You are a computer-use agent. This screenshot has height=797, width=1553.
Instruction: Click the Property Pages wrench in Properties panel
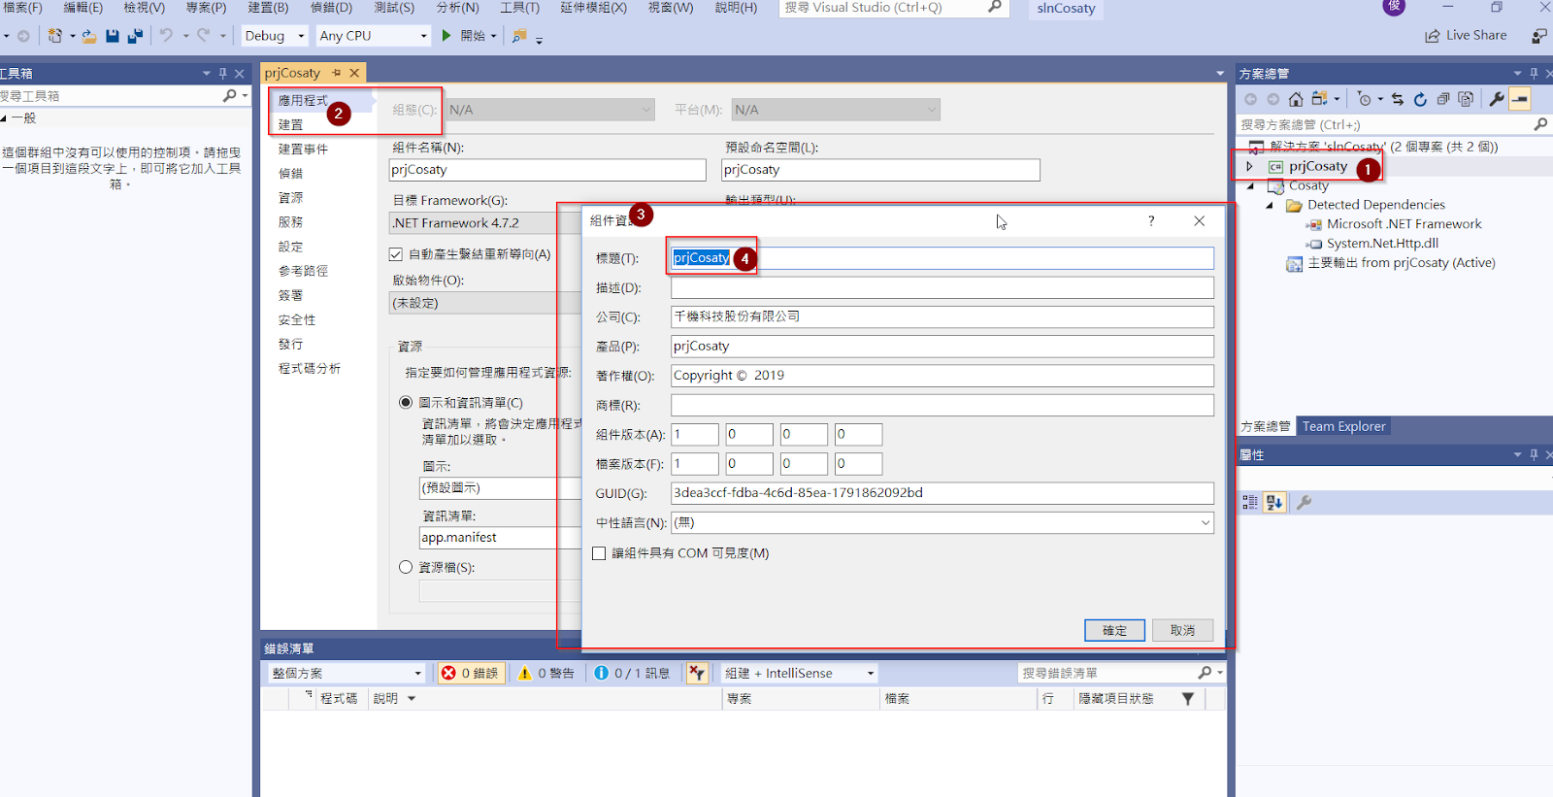pyautogui.click(x=1304, y=502)
